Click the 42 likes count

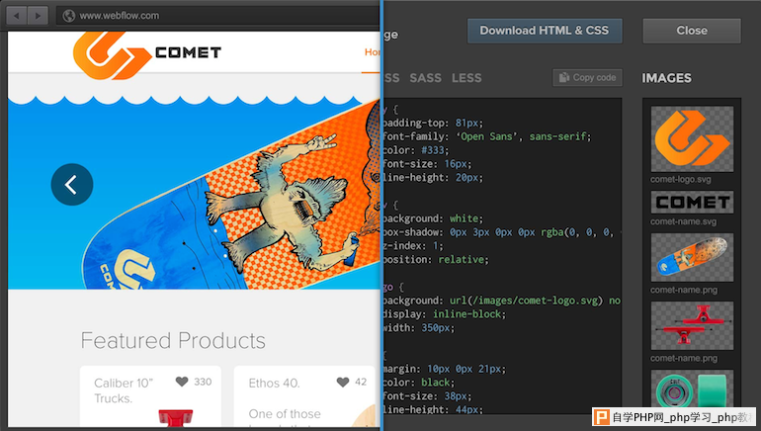tap(361, 382)
